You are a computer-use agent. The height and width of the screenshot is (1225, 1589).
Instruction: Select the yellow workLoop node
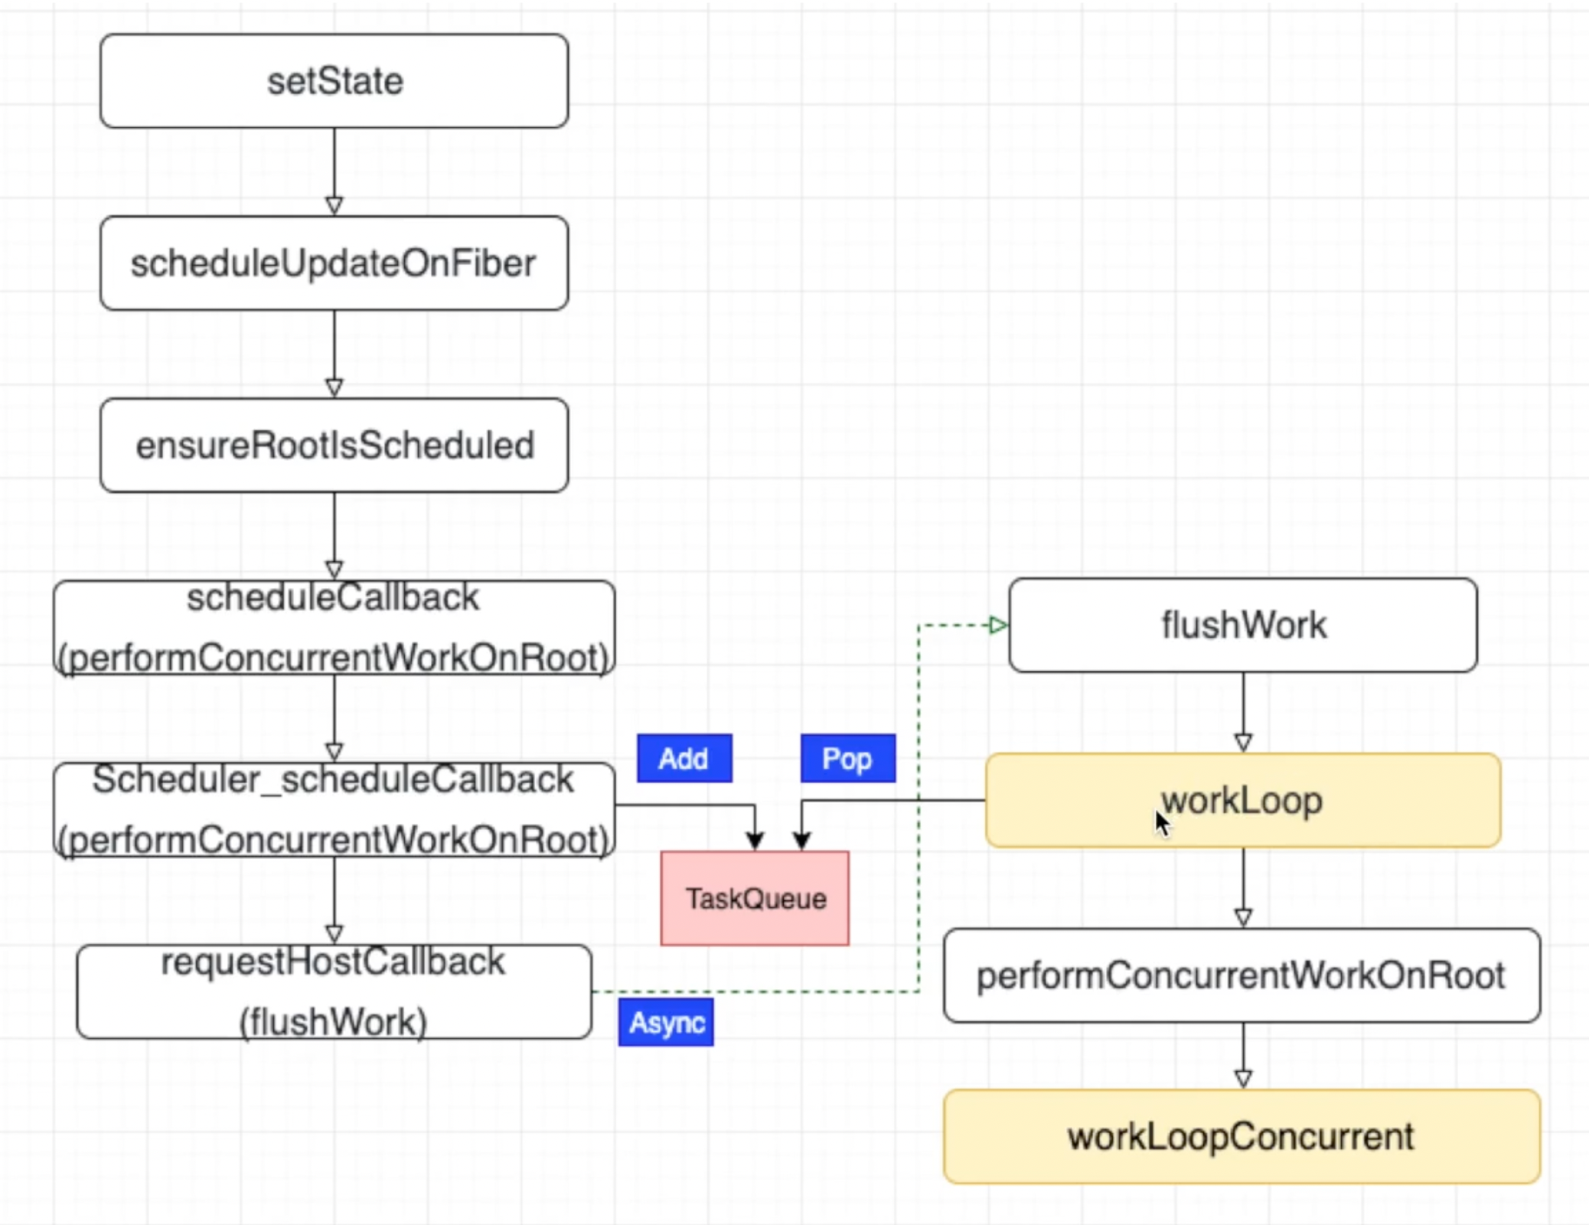1243,800
